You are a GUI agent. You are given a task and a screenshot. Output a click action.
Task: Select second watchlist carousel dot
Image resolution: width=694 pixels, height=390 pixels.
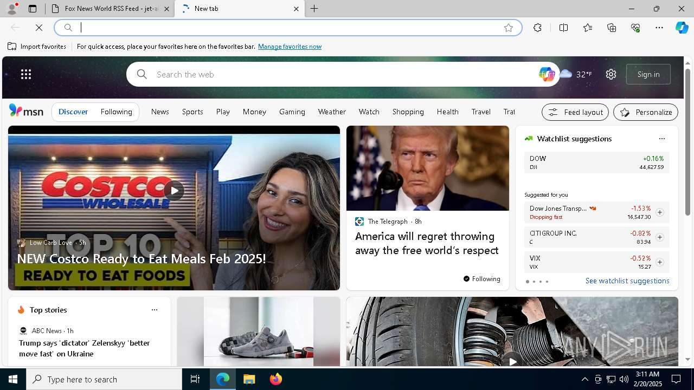coord(534,282)
